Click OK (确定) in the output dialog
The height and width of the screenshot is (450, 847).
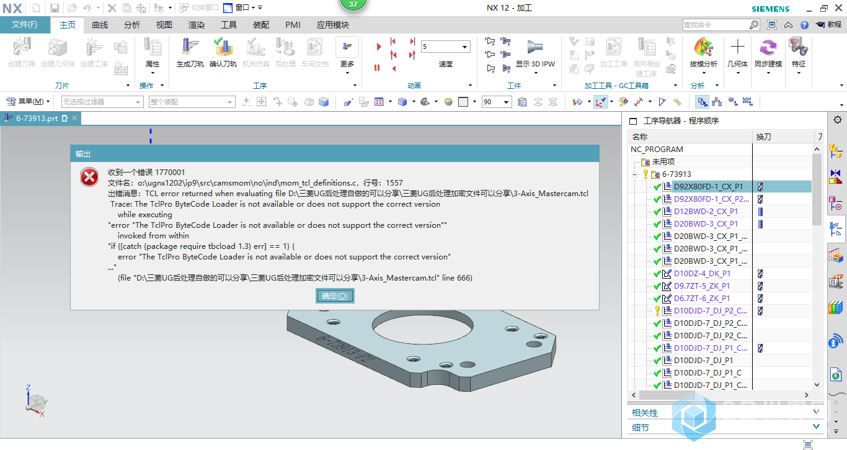335,296
